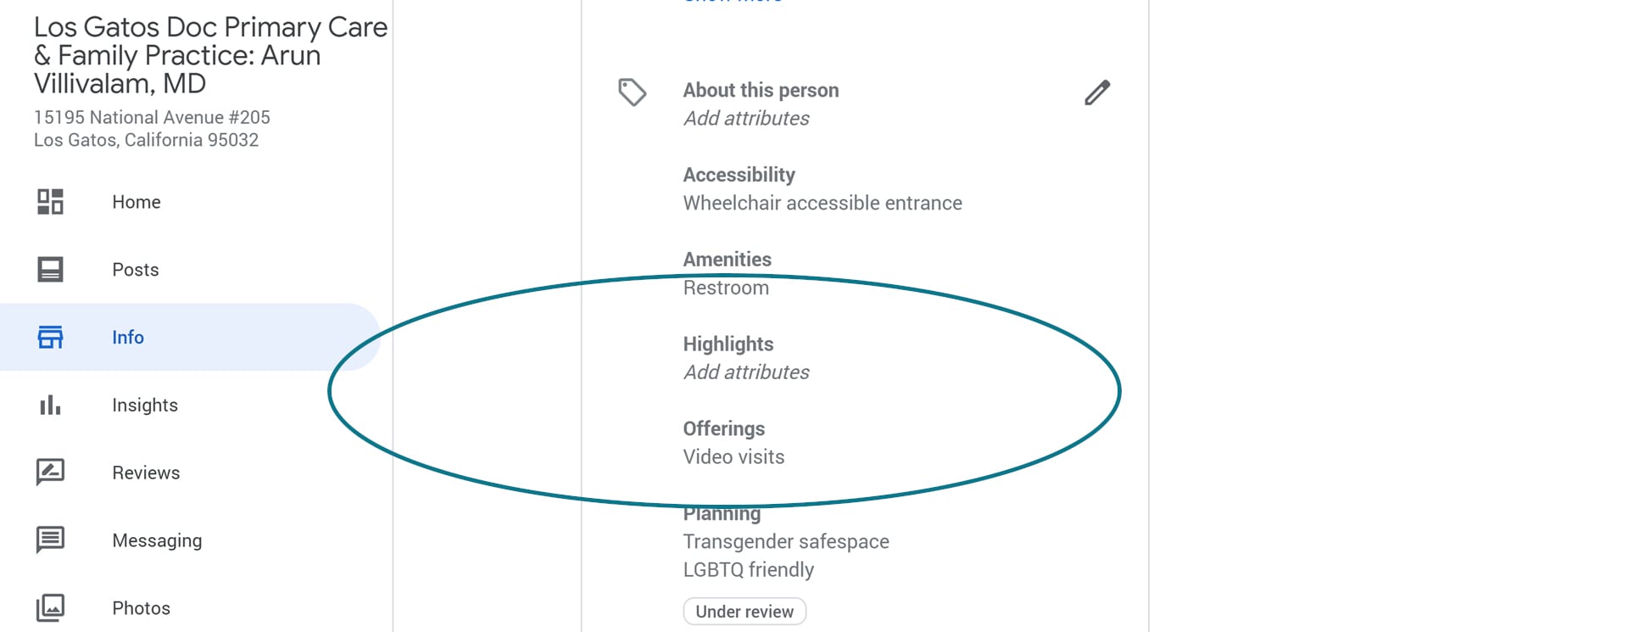The image size is (1628, 632).
Task: Click the Messaging chat icon
Action: tap(50, 540)
